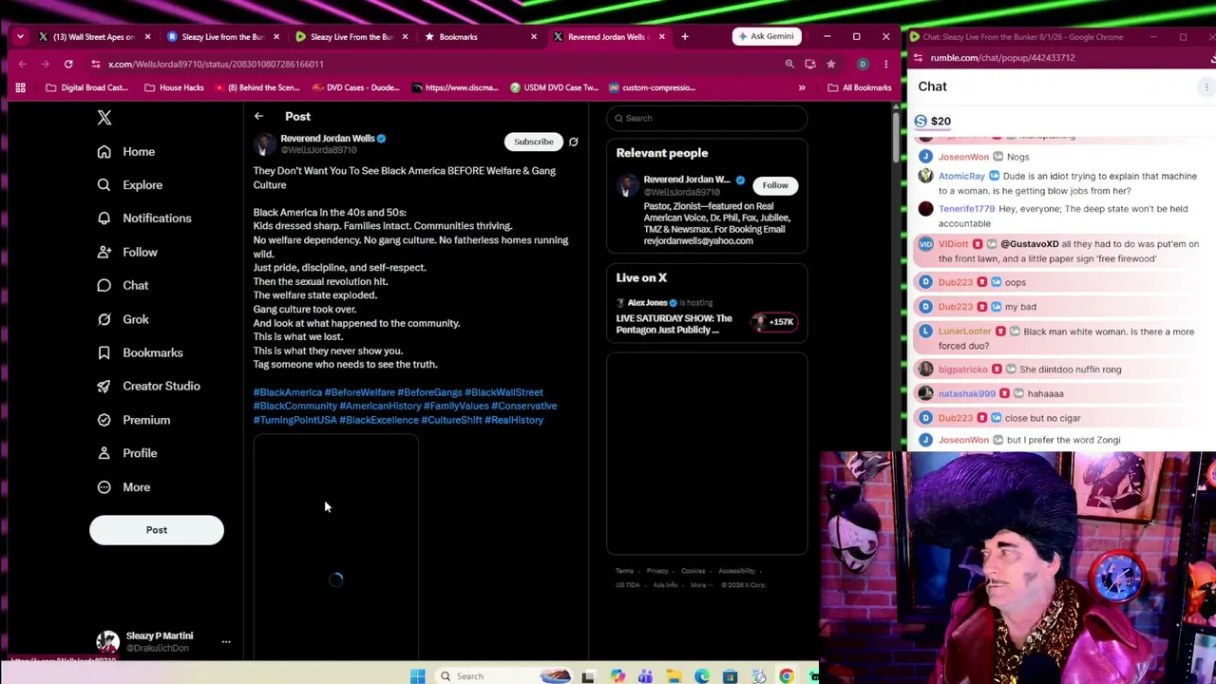The width and height of the screenshot is (1216, 684).
Task: Click username natashak999 in Rumble chat
Action: (967, 393)
